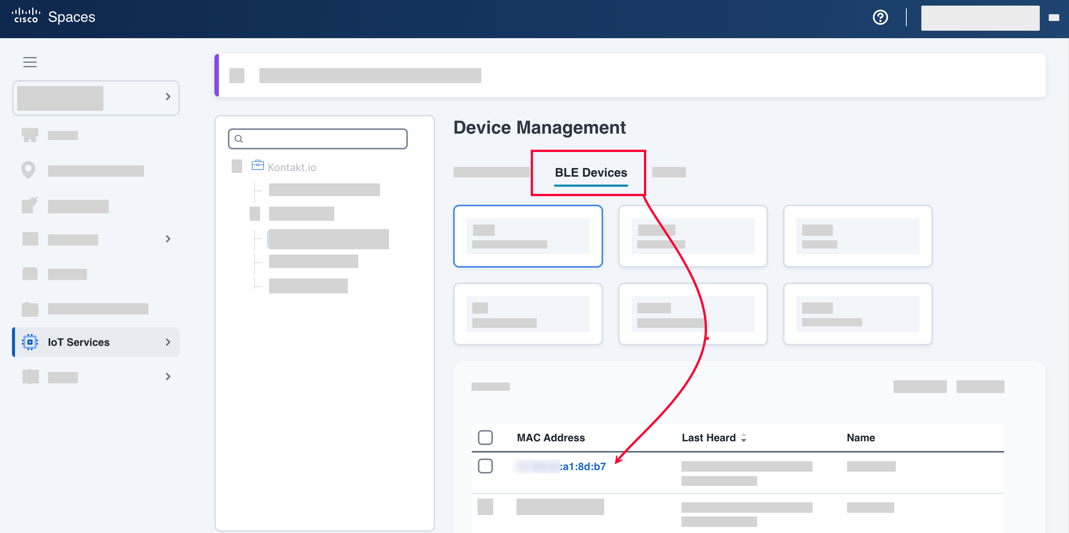Click the Cisco Spaces logo
This screenshot has width=1069, height=533.
tap(54, 16)
